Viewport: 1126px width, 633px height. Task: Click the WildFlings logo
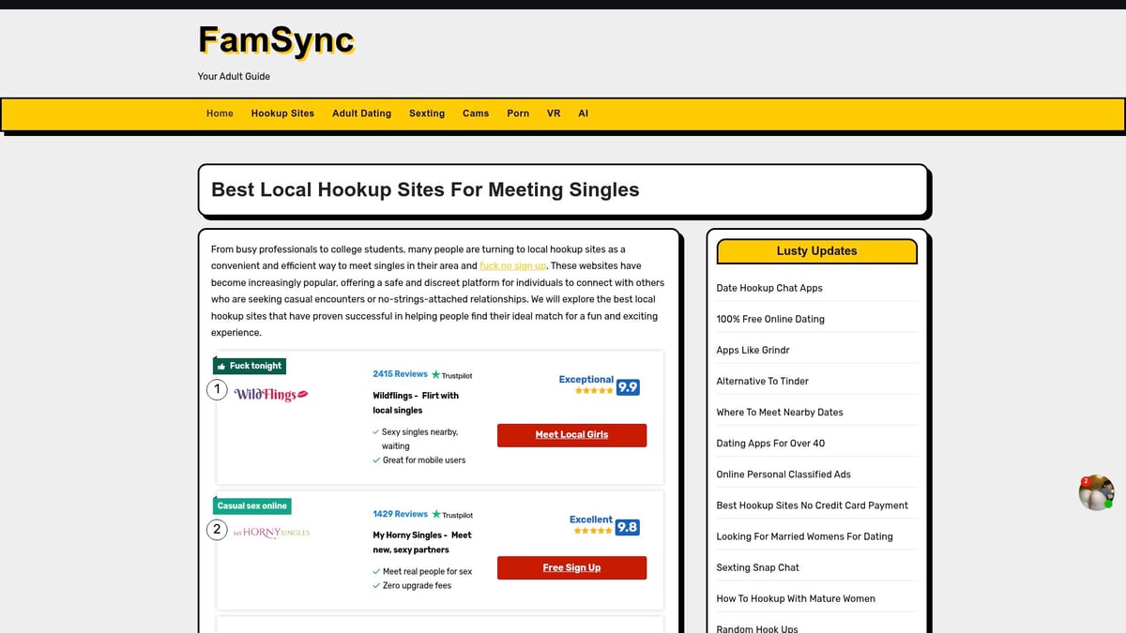(271, 395)
